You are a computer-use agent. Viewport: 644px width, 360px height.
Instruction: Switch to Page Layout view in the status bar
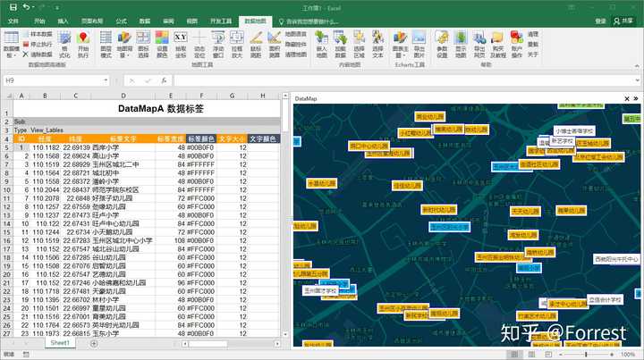531,355
